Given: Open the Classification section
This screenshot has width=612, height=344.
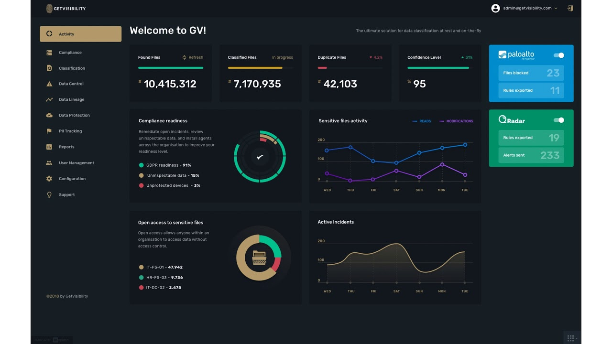Looking at the screenshot, I should 72,68.
